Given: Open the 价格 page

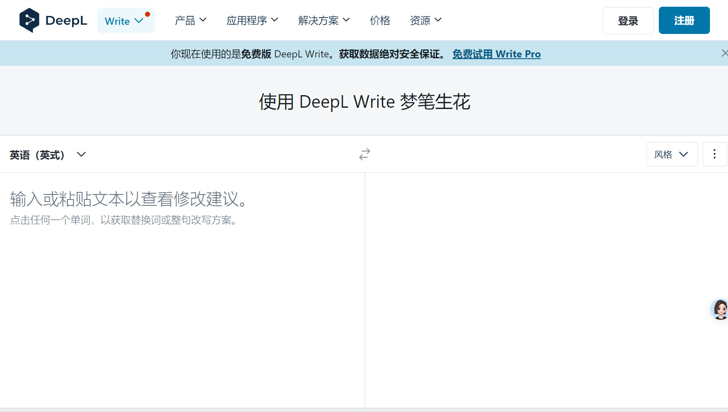Looking at the screenshot, I should pyautogui.click(x=380, y=20).
